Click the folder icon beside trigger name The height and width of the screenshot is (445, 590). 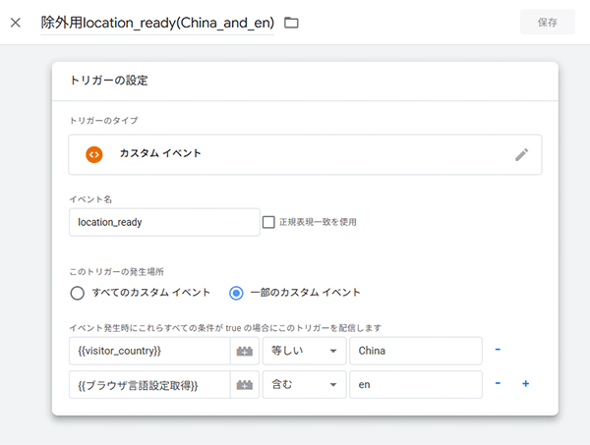[x=291, y=22]
